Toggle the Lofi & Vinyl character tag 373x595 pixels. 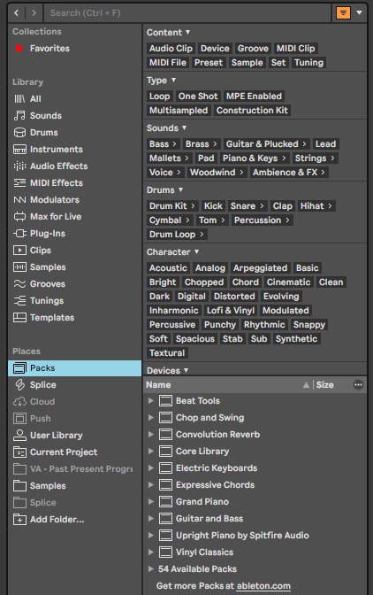coord(231,311)
